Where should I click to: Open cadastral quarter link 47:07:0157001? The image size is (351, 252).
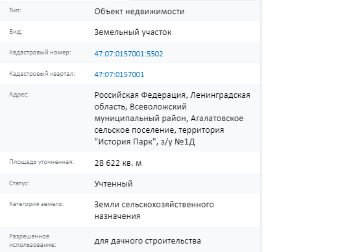coord(119,74)
